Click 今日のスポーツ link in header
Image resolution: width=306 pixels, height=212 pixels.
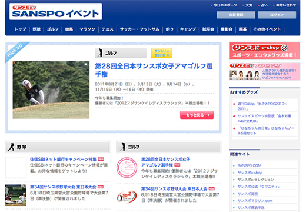point(225,5)
